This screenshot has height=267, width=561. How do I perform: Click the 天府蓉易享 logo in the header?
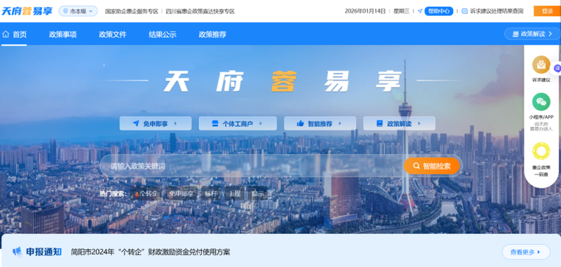pos(27,11)
